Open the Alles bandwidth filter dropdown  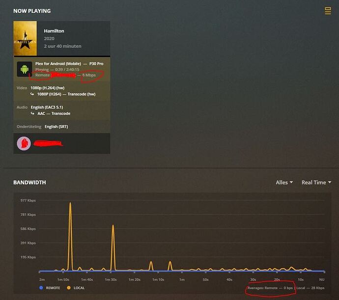pos(284,183)
